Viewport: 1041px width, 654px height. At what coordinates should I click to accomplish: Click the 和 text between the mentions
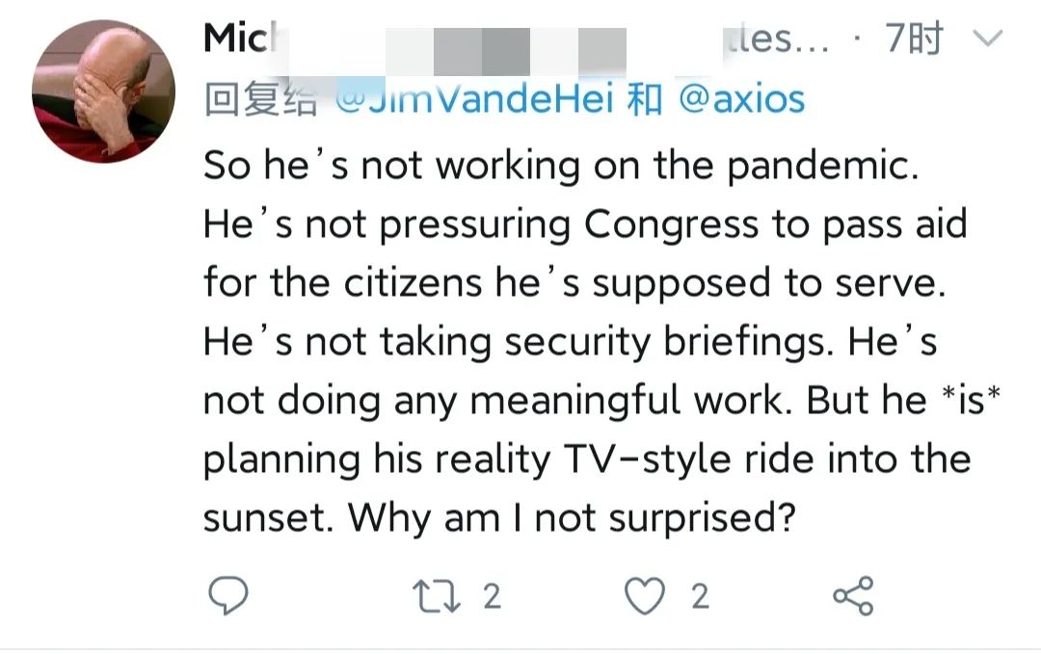pos(645,99)
